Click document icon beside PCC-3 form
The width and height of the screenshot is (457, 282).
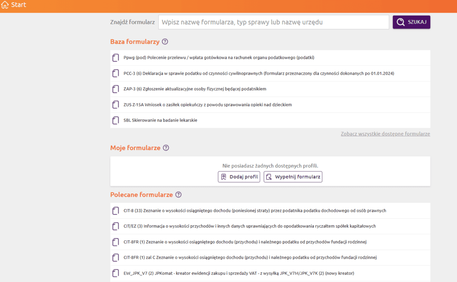(x=116, y=73)
